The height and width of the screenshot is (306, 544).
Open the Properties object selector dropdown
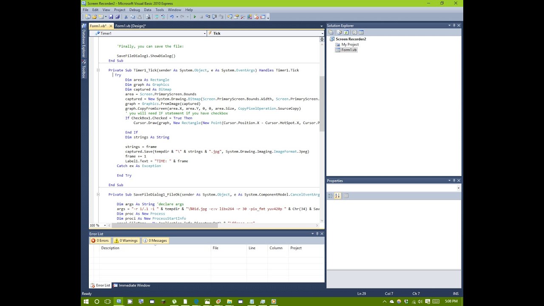(x=458, y=188)
